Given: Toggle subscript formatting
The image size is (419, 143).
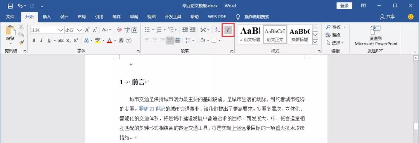Looking at the screenshot, I should pyautogui.click(x=68, y=41).
